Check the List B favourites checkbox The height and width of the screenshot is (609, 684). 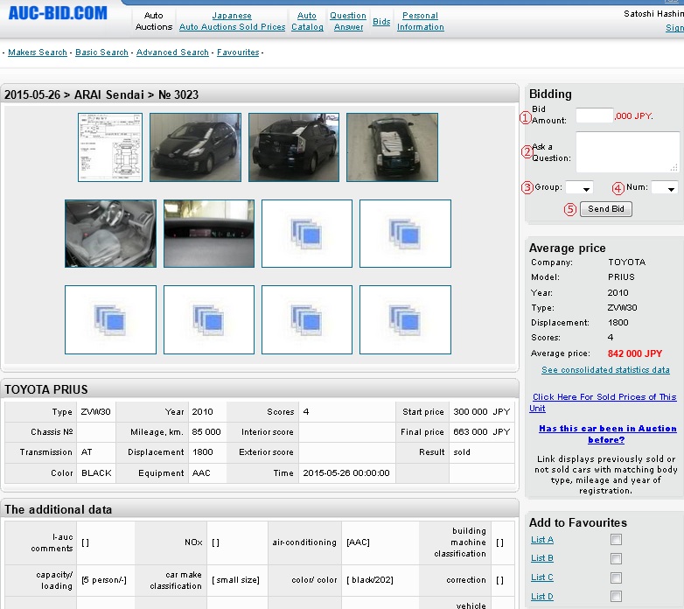(x=616, y=559)
